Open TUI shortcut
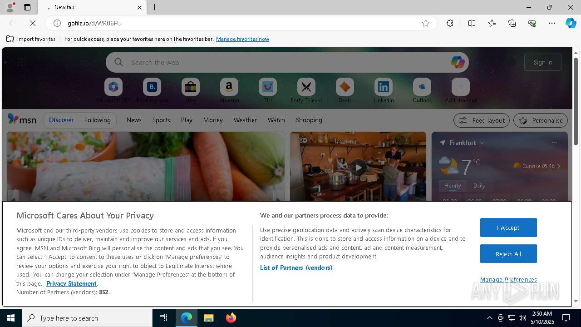Screen dimensions: 581x327 tap(268, 90)
